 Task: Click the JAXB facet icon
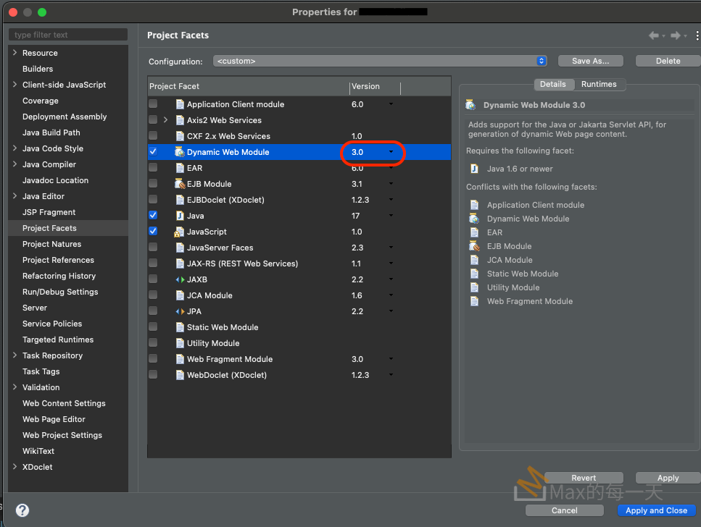tap(180, 279)
